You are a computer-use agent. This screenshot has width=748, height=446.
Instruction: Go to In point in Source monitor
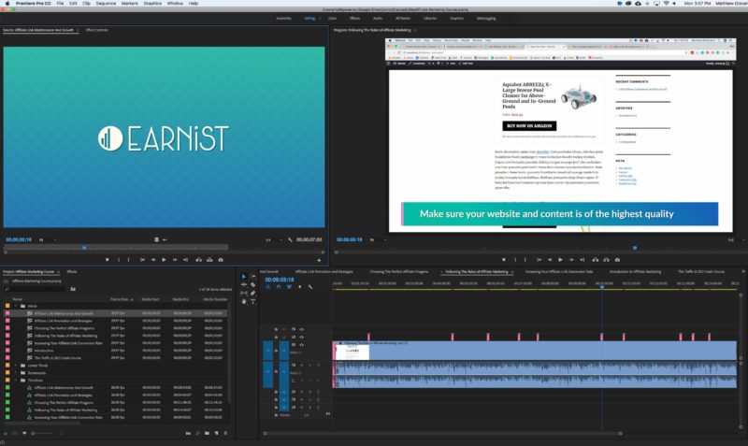[x=142, y=260]
